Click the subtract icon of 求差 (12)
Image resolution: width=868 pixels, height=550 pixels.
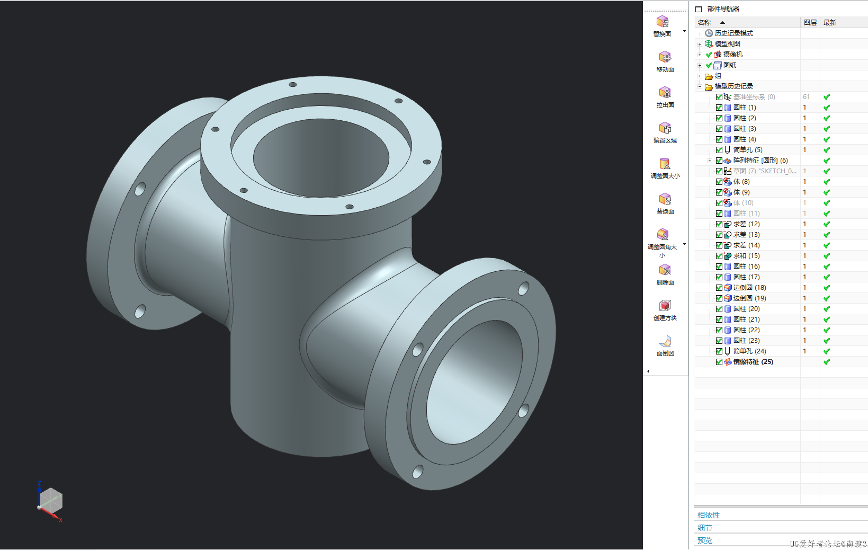coord(728,224)
